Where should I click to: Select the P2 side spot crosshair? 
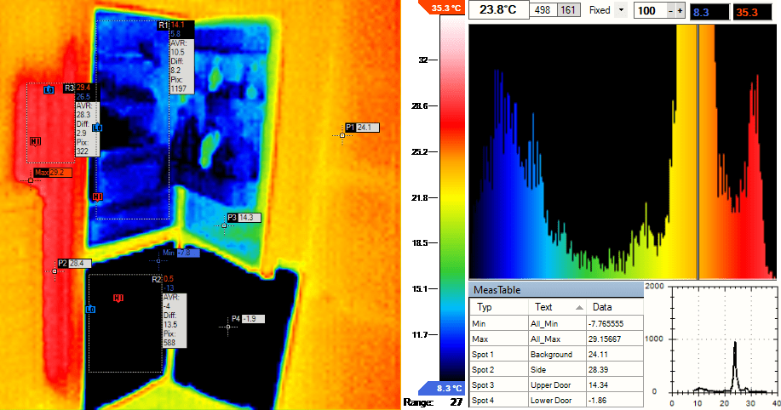point(55,270)
